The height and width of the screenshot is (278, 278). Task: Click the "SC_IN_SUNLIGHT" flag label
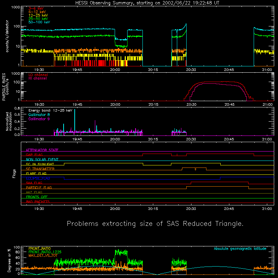[40, 164]
